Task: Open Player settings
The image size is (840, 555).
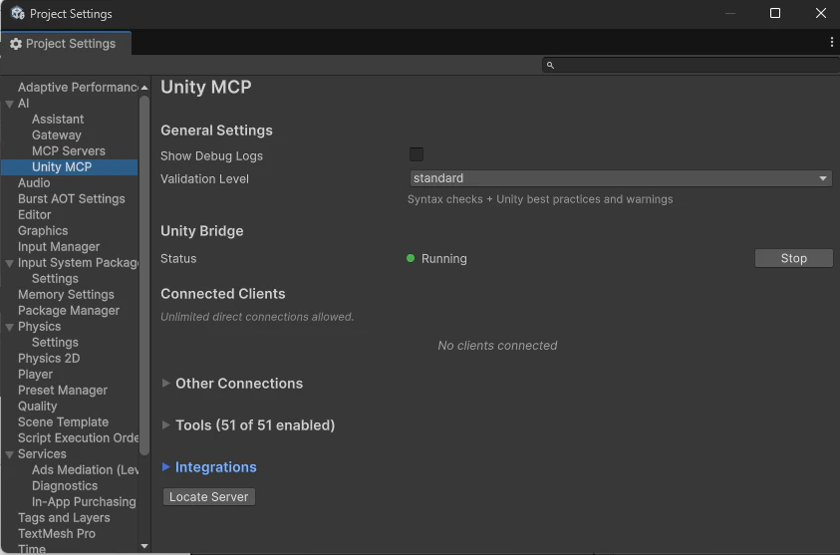Action: point(35,375)
